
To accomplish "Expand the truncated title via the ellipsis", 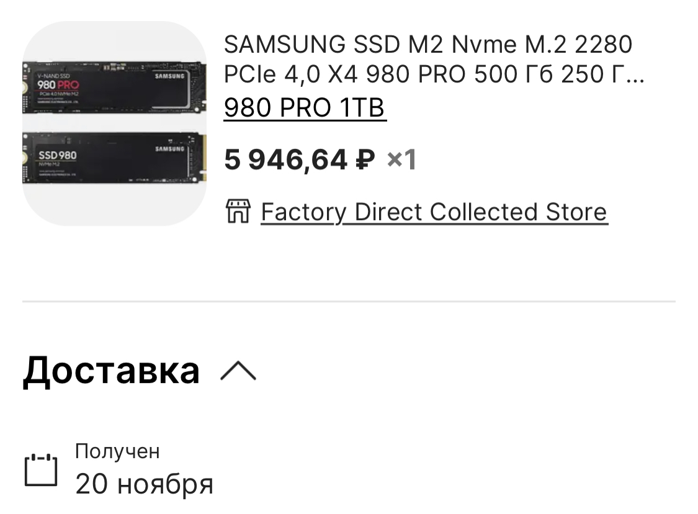I will click(x=632, y=75).
